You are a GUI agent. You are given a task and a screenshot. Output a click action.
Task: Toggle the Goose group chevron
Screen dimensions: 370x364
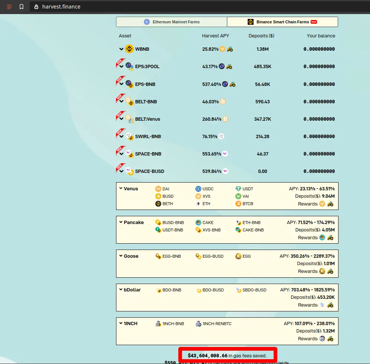[121, 256]
